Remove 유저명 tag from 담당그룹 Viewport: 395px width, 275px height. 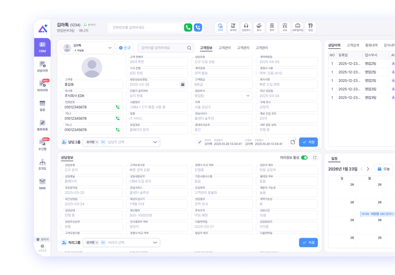(97, 142)
